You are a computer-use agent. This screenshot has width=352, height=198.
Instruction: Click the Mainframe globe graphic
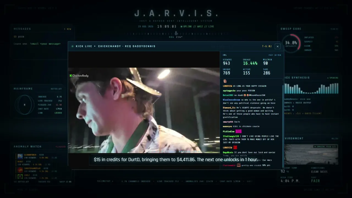pos(24,105)
